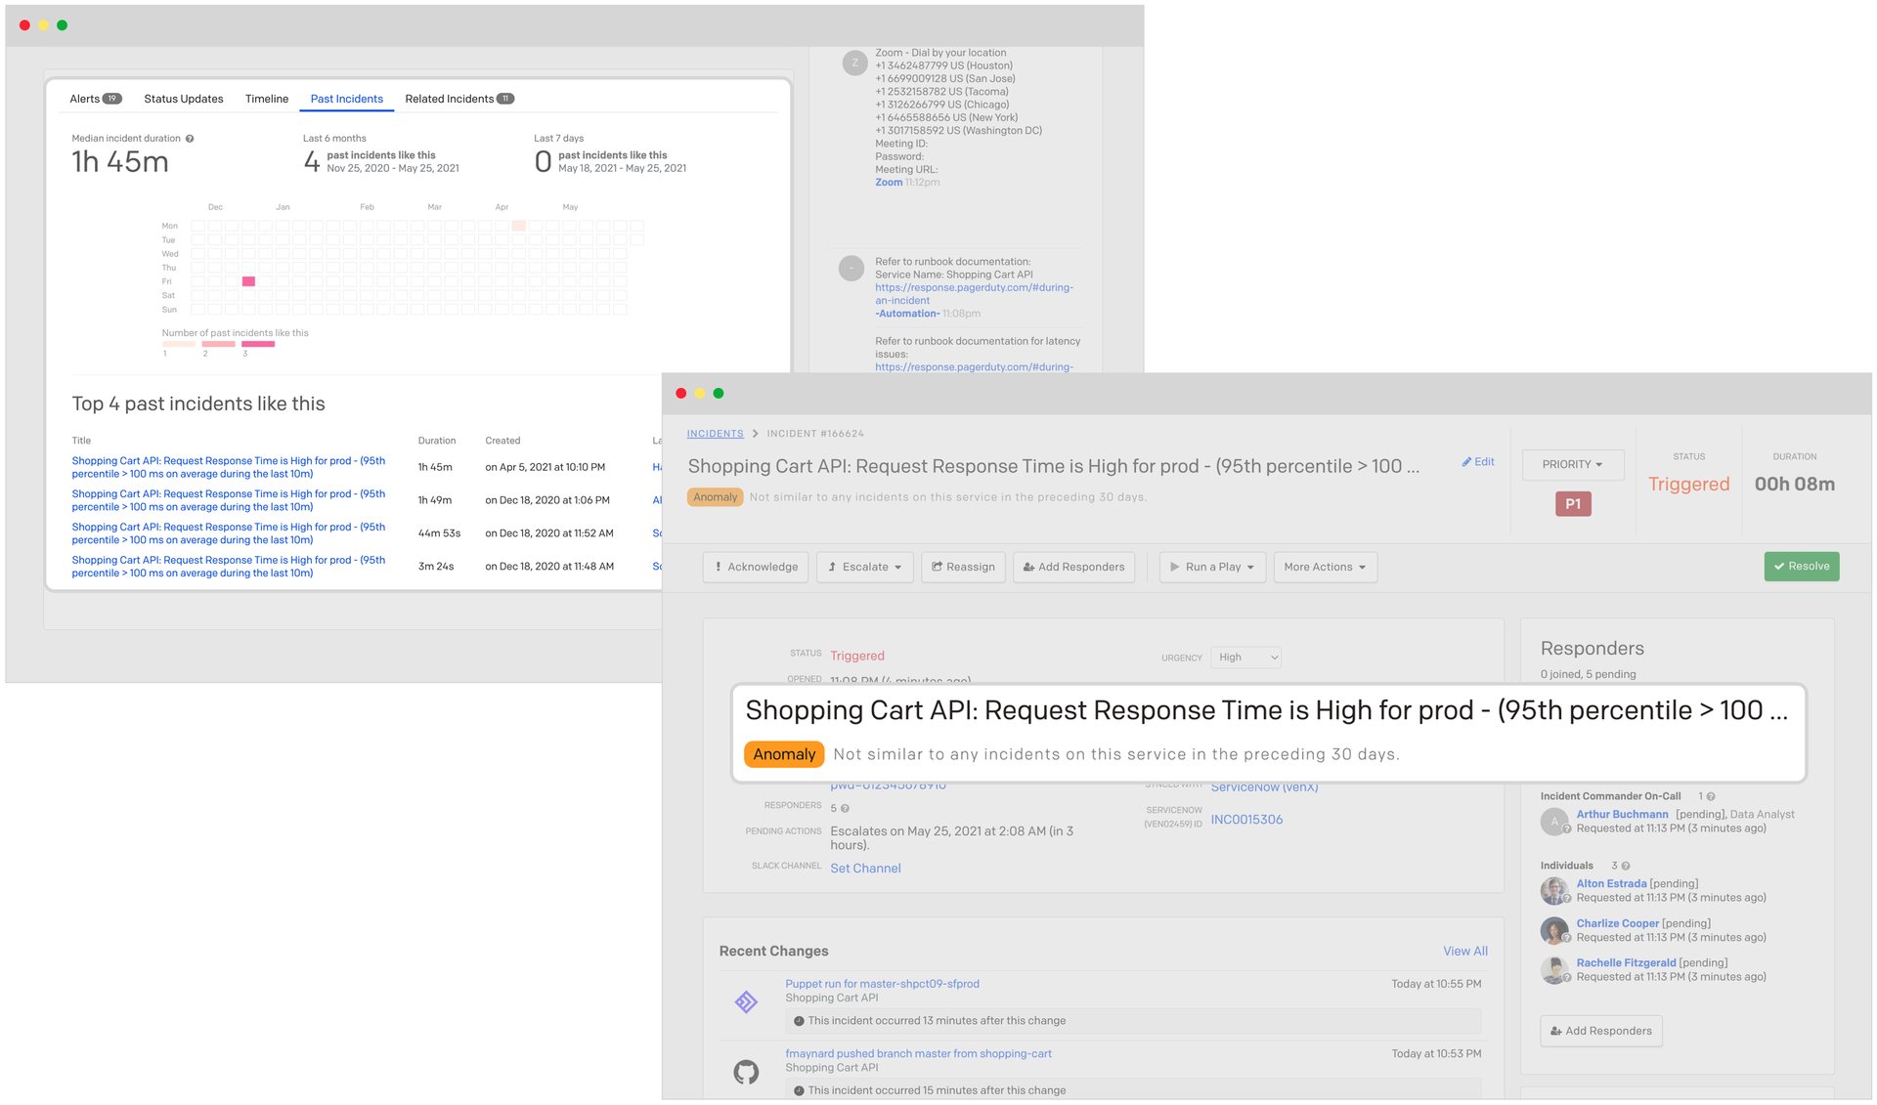Click Add Responders button in Responders panel
Screen dimensions: 1877x1105
[x=1600, y=1032]
